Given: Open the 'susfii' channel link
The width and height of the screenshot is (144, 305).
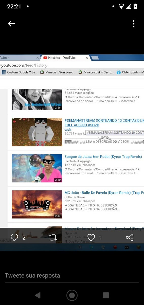Looking at the screenshot, I should [x=68, y=129].
